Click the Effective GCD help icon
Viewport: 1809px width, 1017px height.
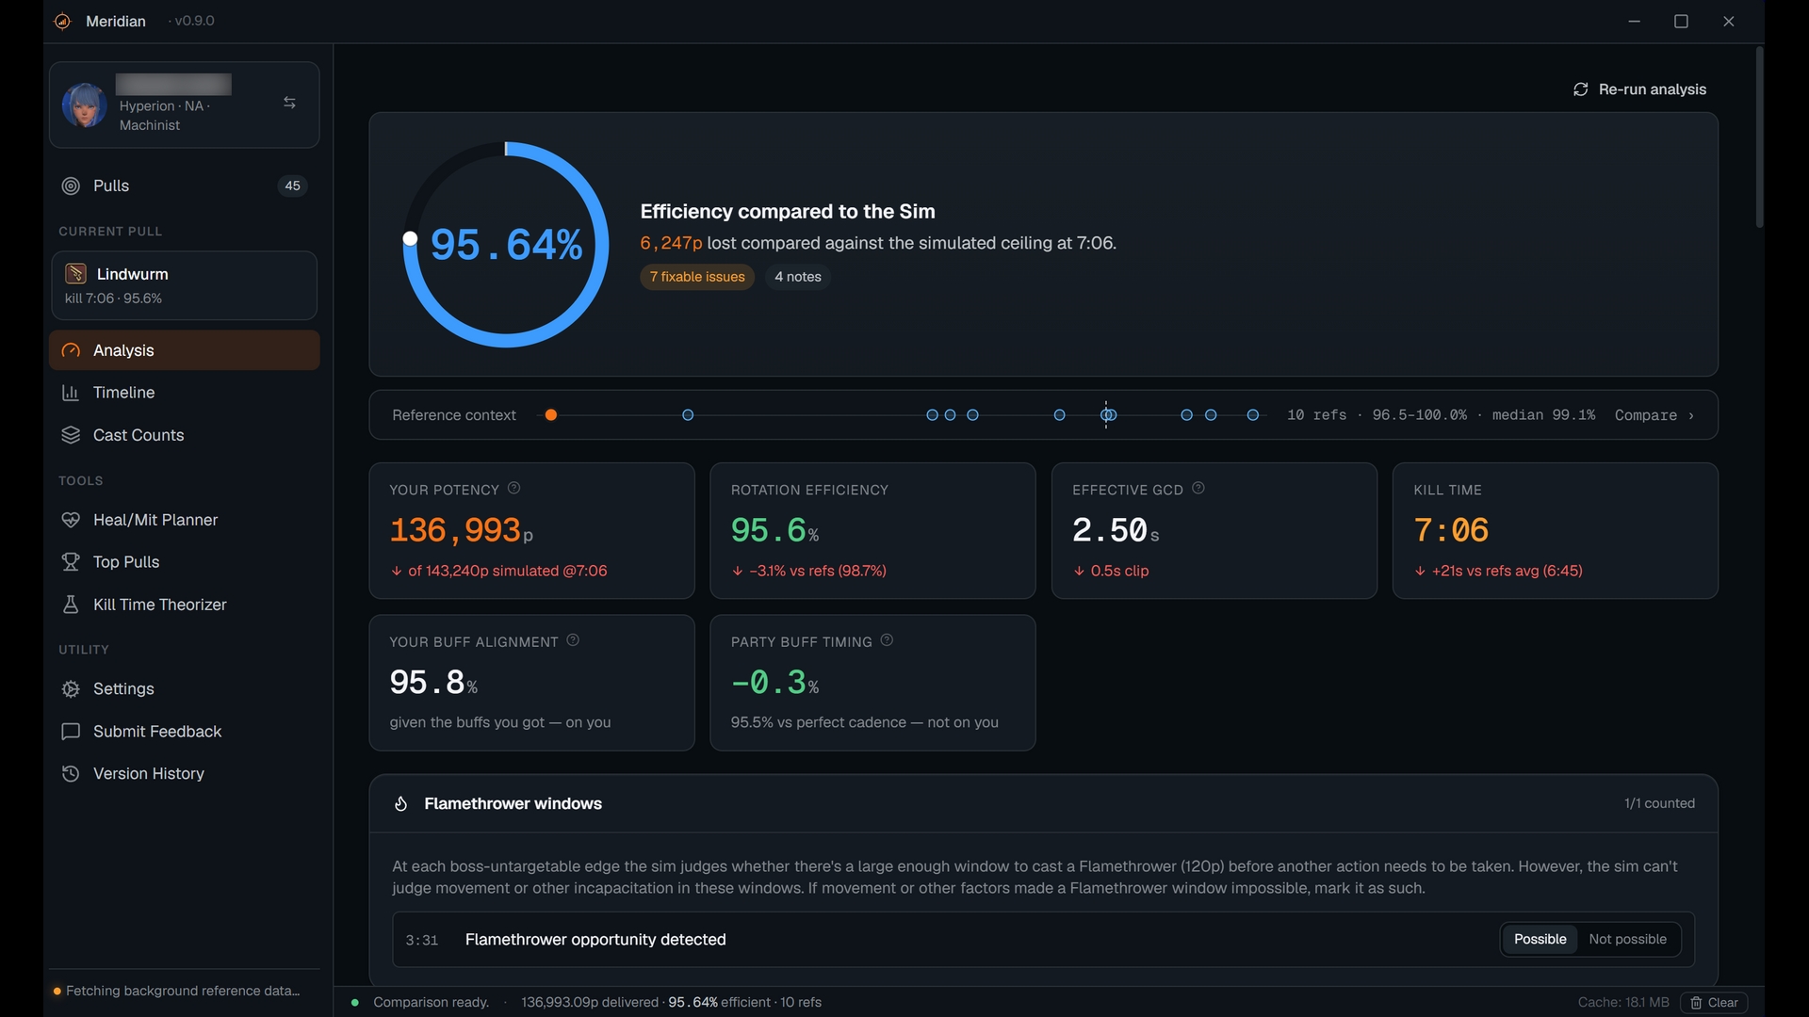(x=1198, y=489)
